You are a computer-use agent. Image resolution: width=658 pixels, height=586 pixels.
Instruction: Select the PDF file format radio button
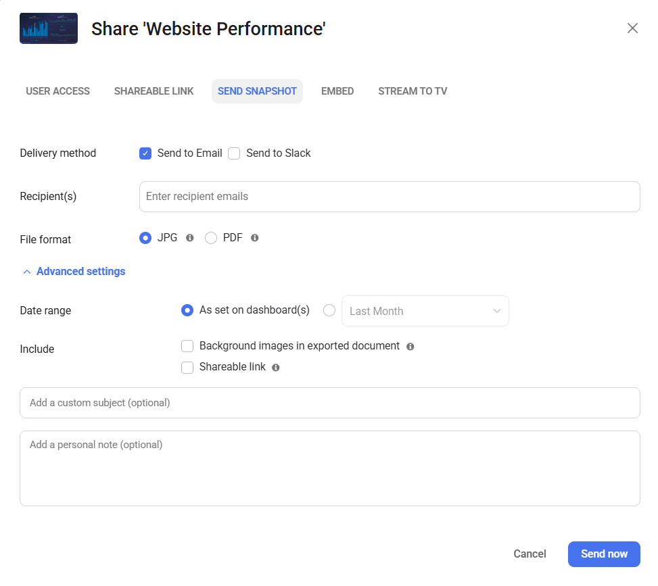point(211,238)
